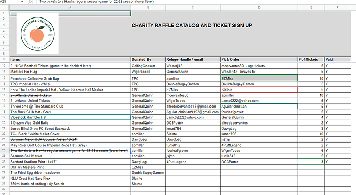Select column B header
The image size is (356, 195).
[x=148, y=8]
